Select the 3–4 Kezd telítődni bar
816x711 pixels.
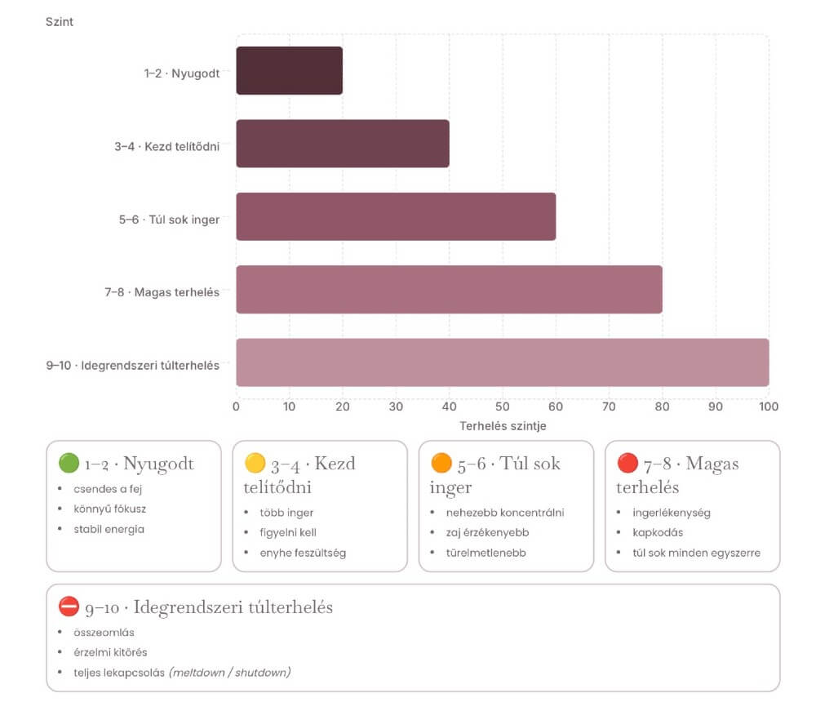[343, 144]
